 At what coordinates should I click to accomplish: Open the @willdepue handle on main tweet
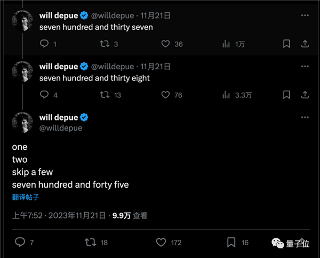[x=61, y=128]
